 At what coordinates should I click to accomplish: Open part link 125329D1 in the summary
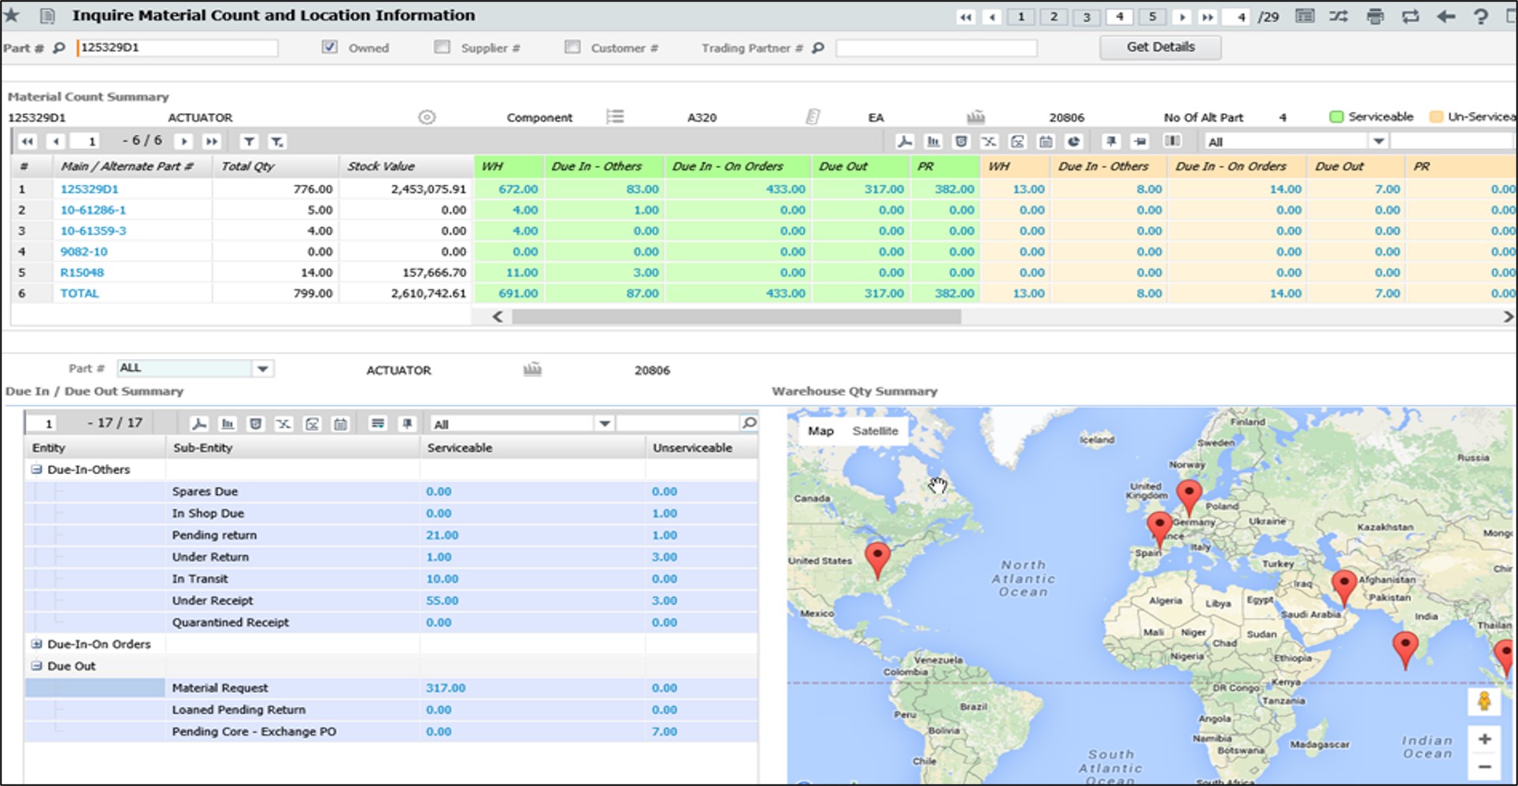tap(89, 189)
